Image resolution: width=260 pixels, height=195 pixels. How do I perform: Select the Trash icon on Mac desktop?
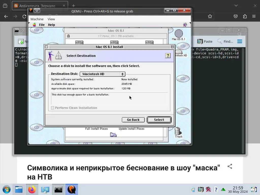click(178, 132)
